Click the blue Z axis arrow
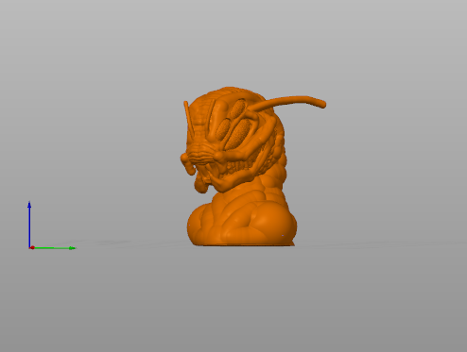Viewport: 467px width, 352px height. click(x=29, y=224)
